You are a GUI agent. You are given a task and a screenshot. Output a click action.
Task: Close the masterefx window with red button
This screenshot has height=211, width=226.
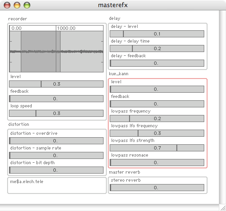(7, 5)
